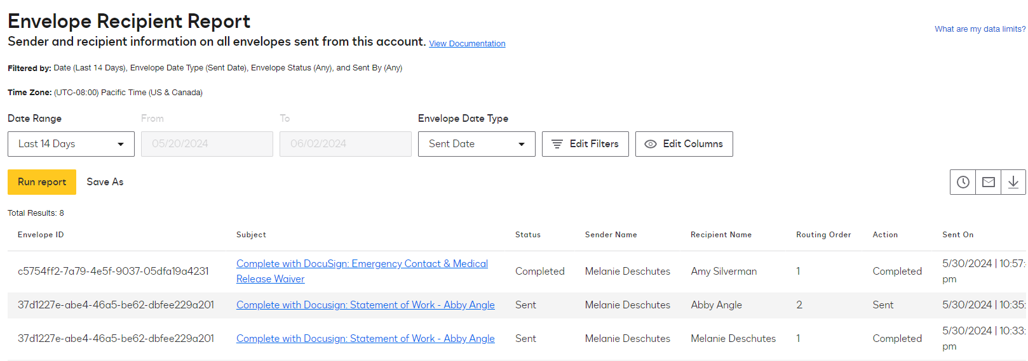Screen dimensions: 1028x361
Task: Click the eye icon in Edit Columns
Action: [x=651, y=144]
